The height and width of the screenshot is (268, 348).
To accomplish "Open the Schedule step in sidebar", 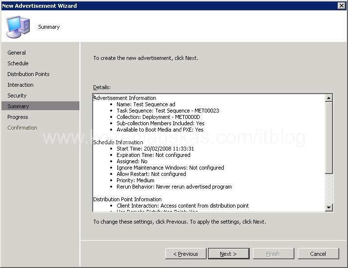I will (18, 63).
